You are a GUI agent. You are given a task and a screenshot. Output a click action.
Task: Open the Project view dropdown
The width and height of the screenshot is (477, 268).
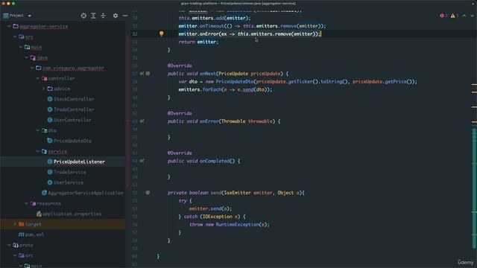click(30, 16)
